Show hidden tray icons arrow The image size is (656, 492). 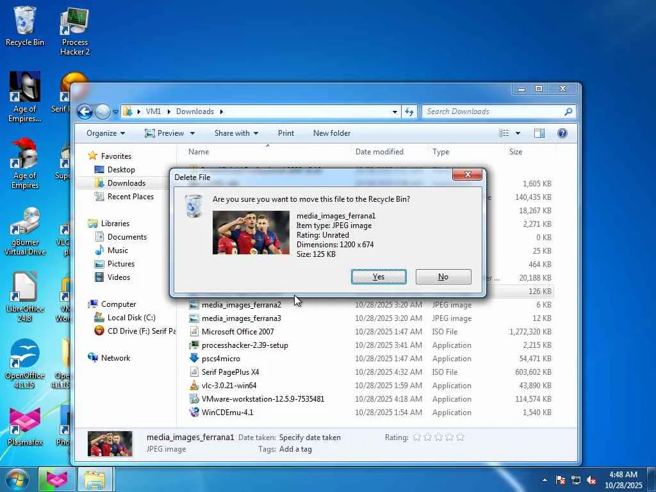[545, 480]
